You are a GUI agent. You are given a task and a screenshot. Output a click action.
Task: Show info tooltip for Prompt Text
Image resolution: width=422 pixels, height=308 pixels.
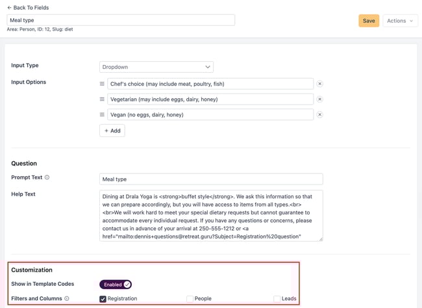47,177
